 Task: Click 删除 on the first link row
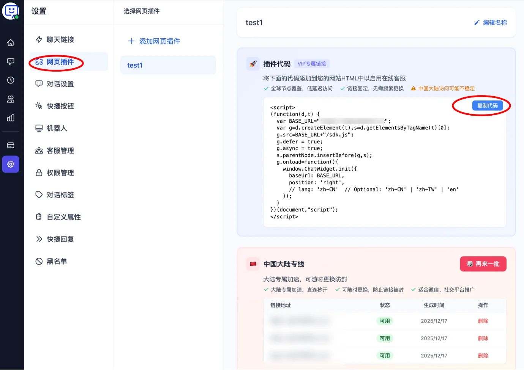pyautogui.click(x=483, y=321)
